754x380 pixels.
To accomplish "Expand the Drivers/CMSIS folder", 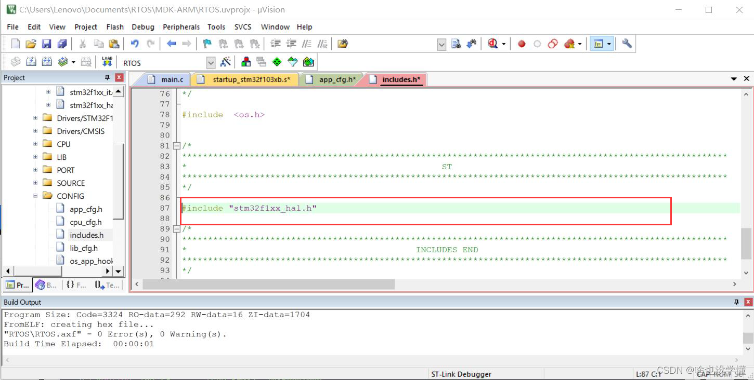I will click(35, 131).
